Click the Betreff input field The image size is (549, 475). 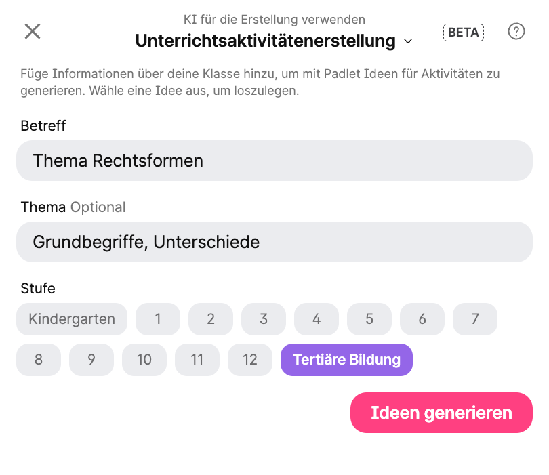(x=274, y=161)
